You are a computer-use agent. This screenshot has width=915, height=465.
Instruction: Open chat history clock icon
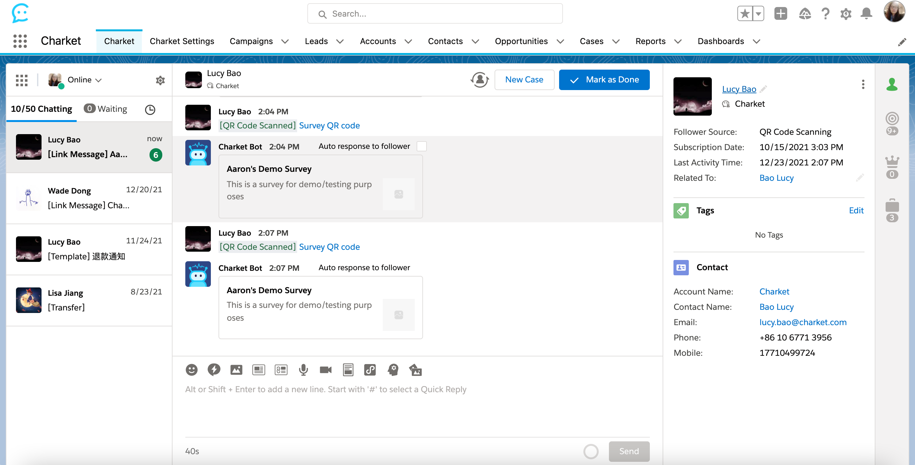[150, 109]
